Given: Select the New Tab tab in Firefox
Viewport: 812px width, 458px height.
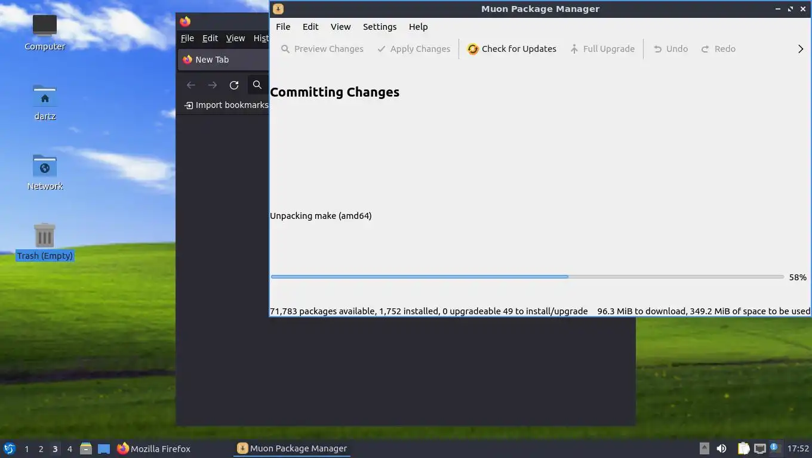Looking at the screenshot, I should pyautogui.click(x=223, y=60).
